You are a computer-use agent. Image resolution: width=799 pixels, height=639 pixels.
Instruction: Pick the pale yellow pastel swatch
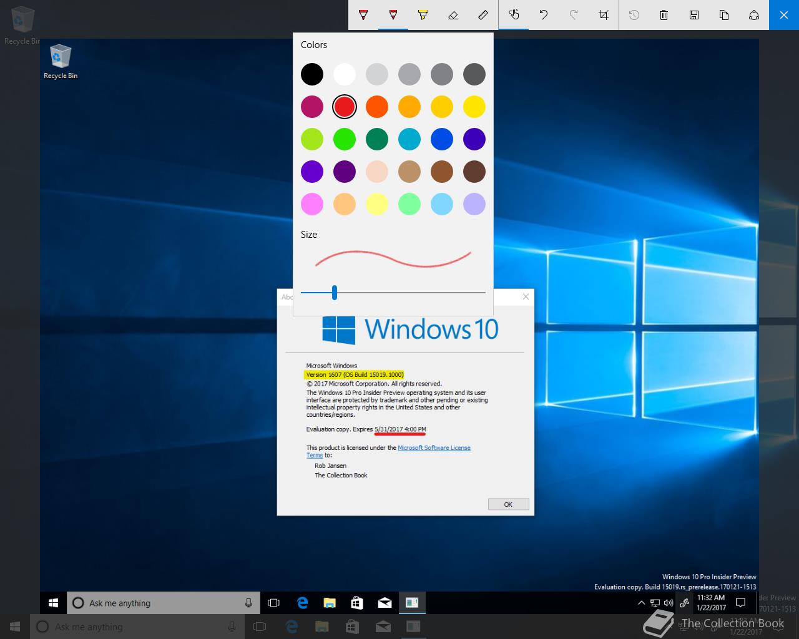(377, 204)
